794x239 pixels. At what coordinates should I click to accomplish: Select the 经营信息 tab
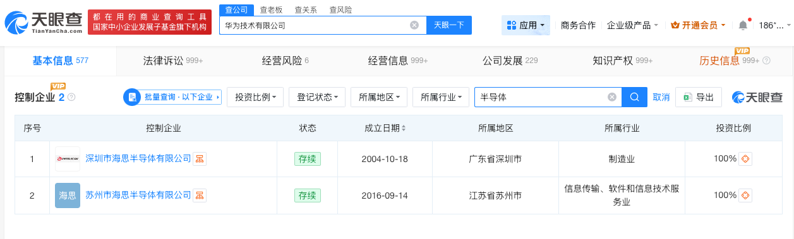398,61
